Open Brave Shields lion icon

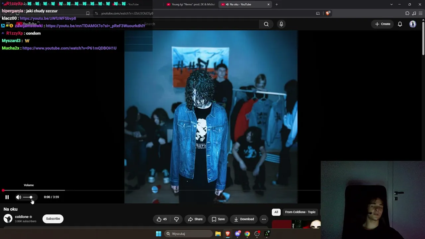click(328, 13)
